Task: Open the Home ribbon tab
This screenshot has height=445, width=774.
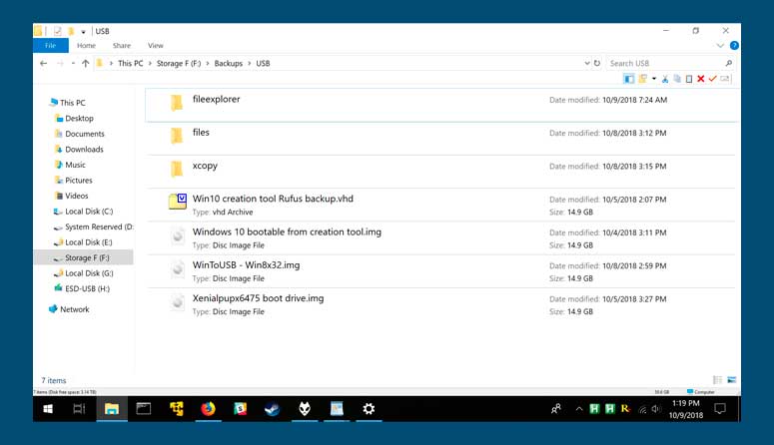Action: coord(86,45)
